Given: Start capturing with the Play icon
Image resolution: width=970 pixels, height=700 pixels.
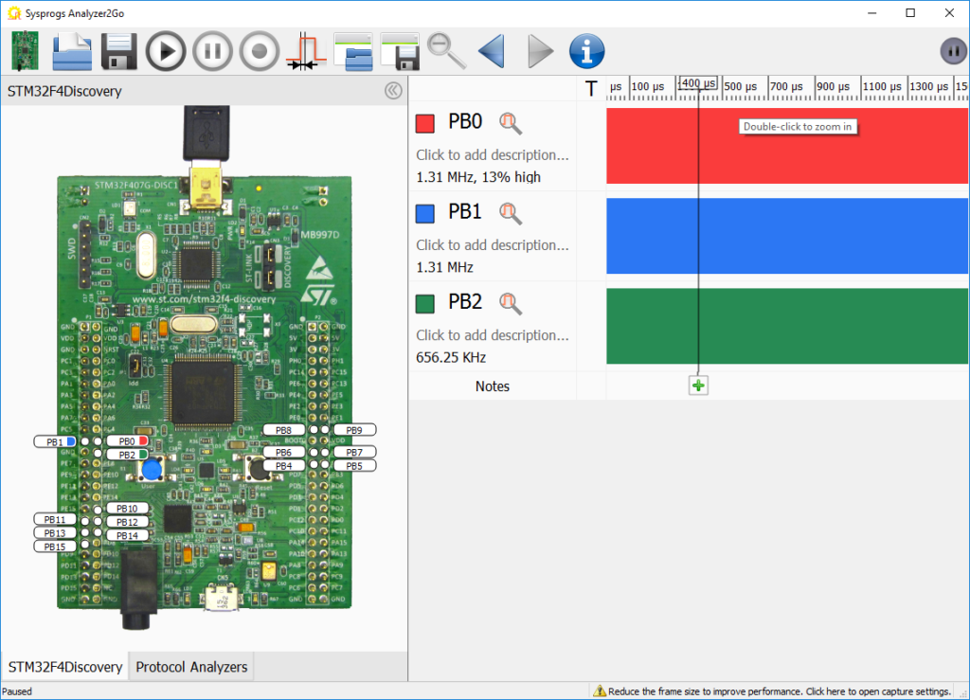Looking at the screenshot, I should click(165, 51).
